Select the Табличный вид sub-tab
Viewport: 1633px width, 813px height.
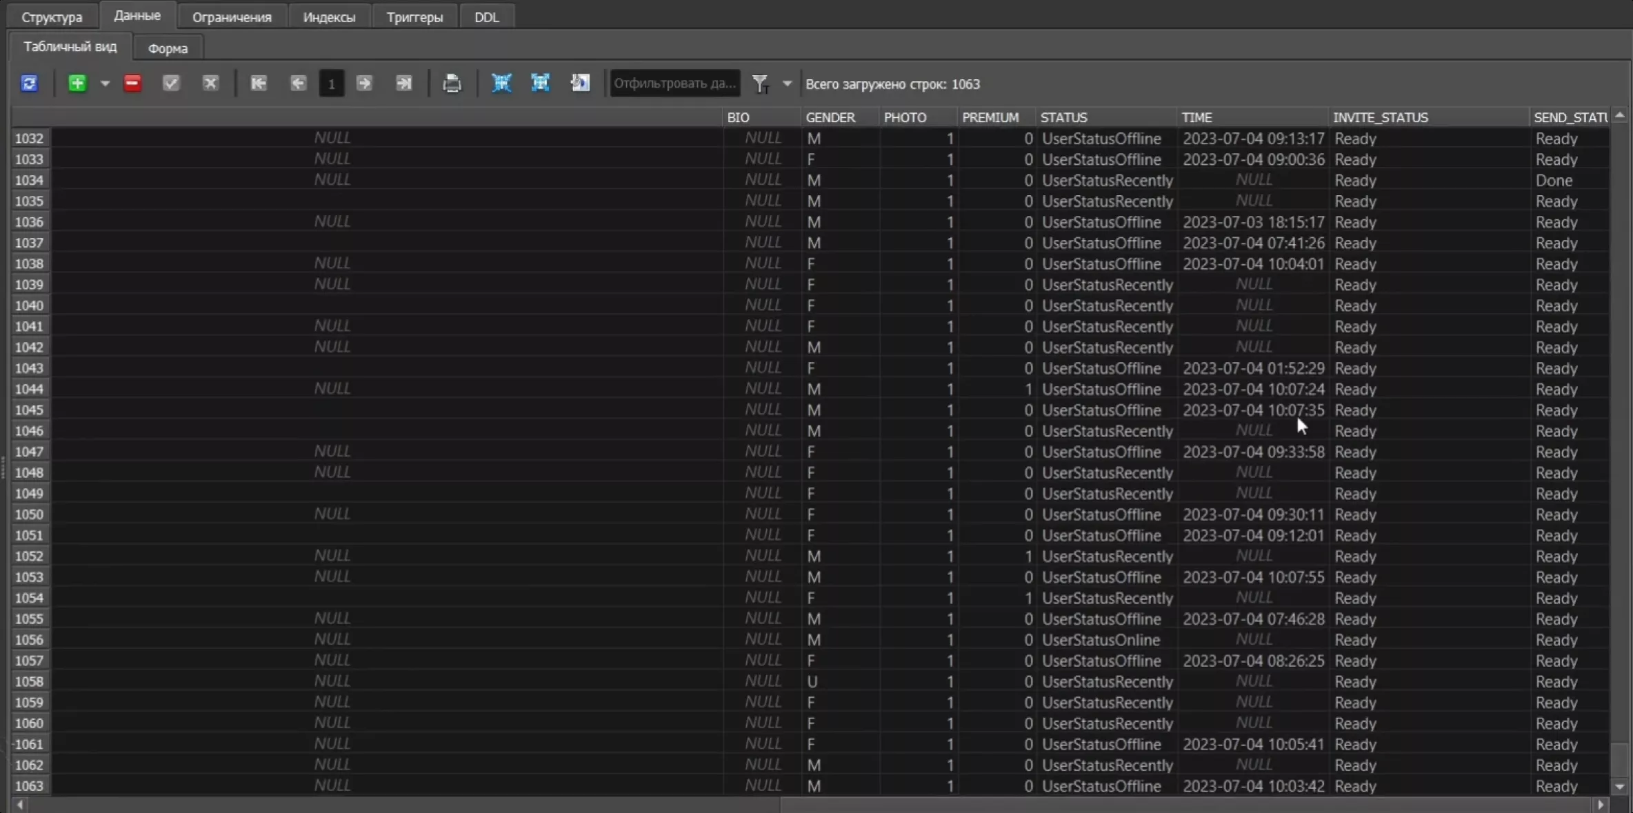pos(70,46)
